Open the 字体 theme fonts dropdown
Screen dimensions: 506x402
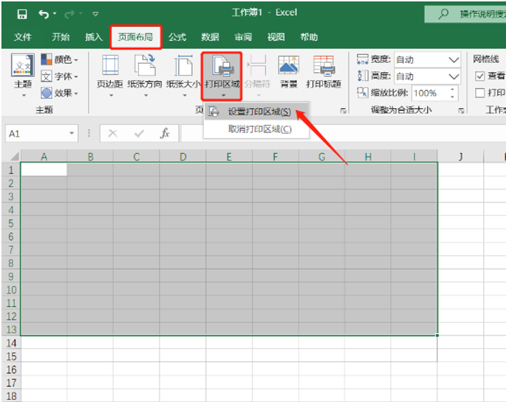click(59, 77)
